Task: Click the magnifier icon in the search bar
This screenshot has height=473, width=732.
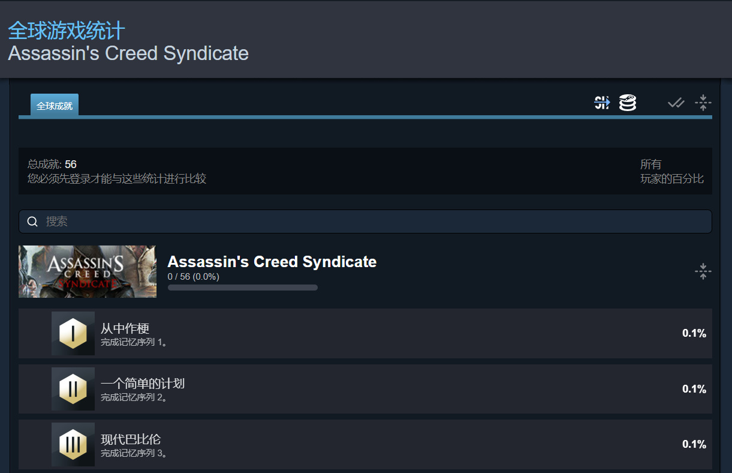Action: click(33, 221)
